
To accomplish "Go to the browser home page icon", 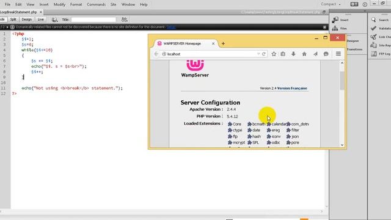I will [304, 54].
